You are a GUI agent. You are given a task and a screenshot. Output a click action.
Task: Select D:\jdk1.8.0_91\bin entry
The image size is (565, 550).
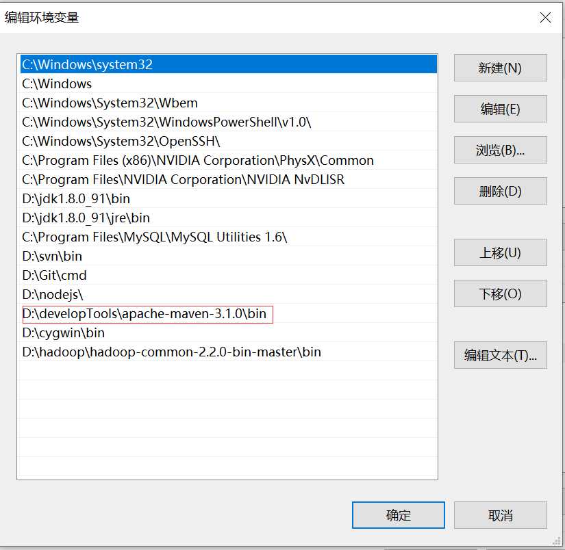point(227,198)
